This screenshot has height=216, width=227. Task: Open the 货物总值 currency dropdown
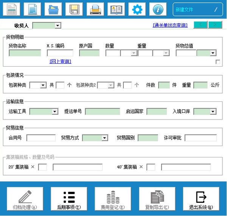click(213, 53)
